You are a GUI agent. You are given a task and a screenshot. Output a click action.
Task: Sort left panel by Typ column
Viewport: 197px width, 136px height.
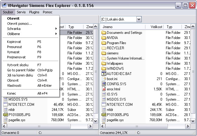[74, 27]
